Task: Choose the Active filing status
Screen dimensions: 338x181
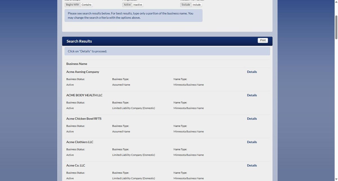Action: click(x=127, y=5)
